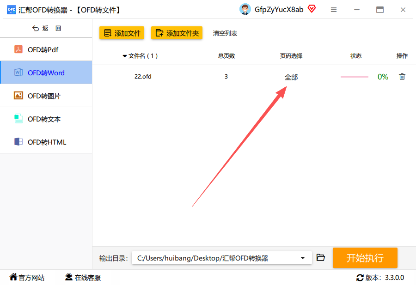Delete 22.ofd with the trash icon

click(x=402, y=77)
